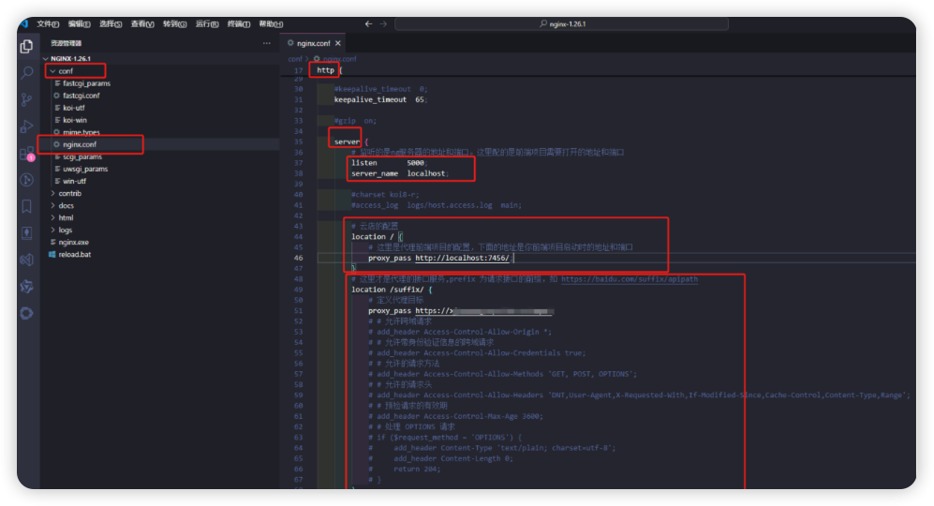The image size is (934, 506).
Task: Open the Bookmarks view in activity bar
Action: (26, 206)
